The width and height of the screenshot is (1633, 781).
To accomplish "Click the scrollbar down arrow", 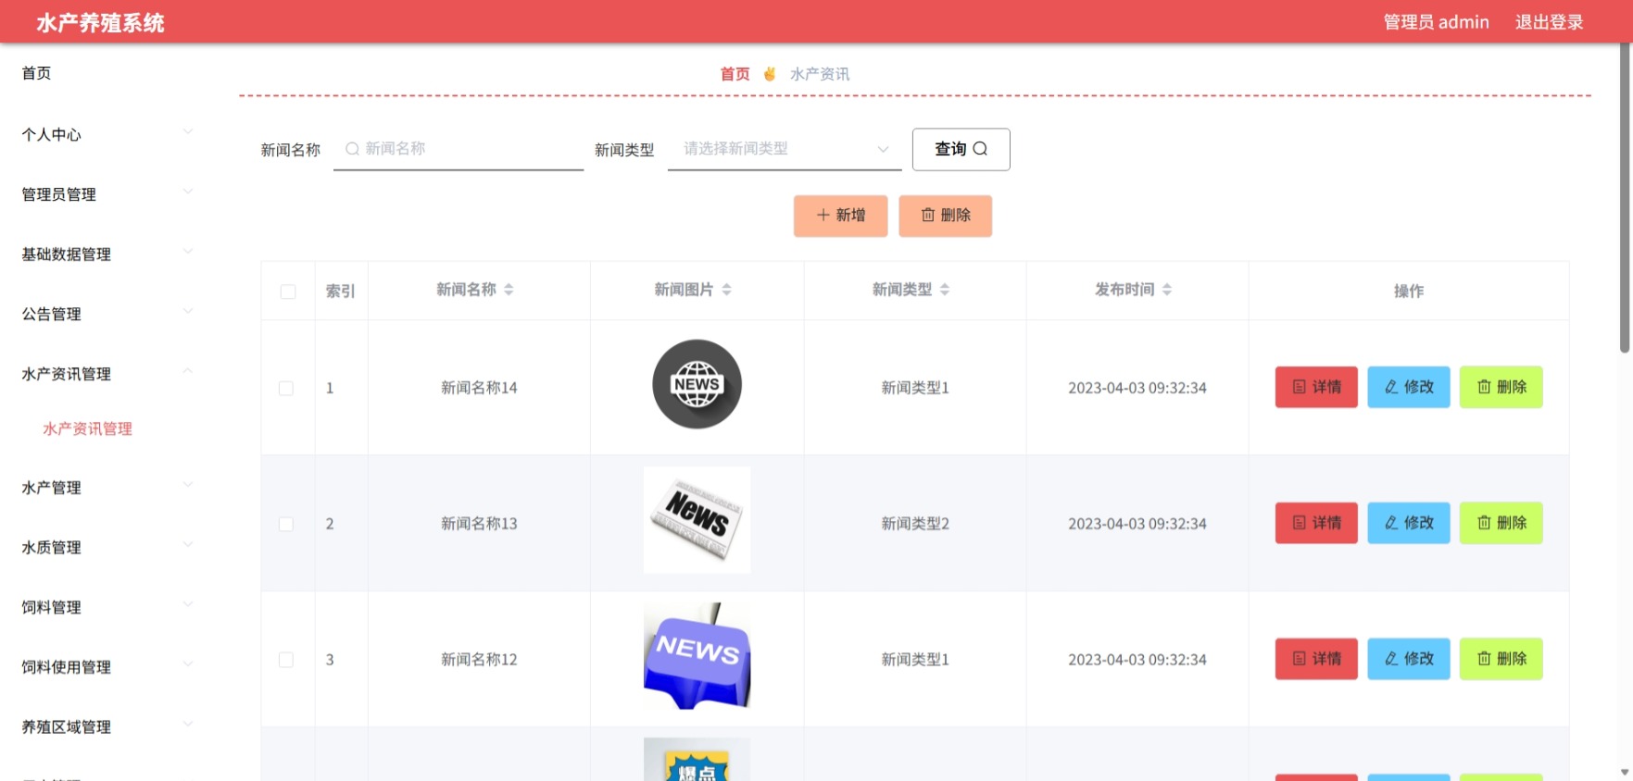I will click(x=1625, y=773).
